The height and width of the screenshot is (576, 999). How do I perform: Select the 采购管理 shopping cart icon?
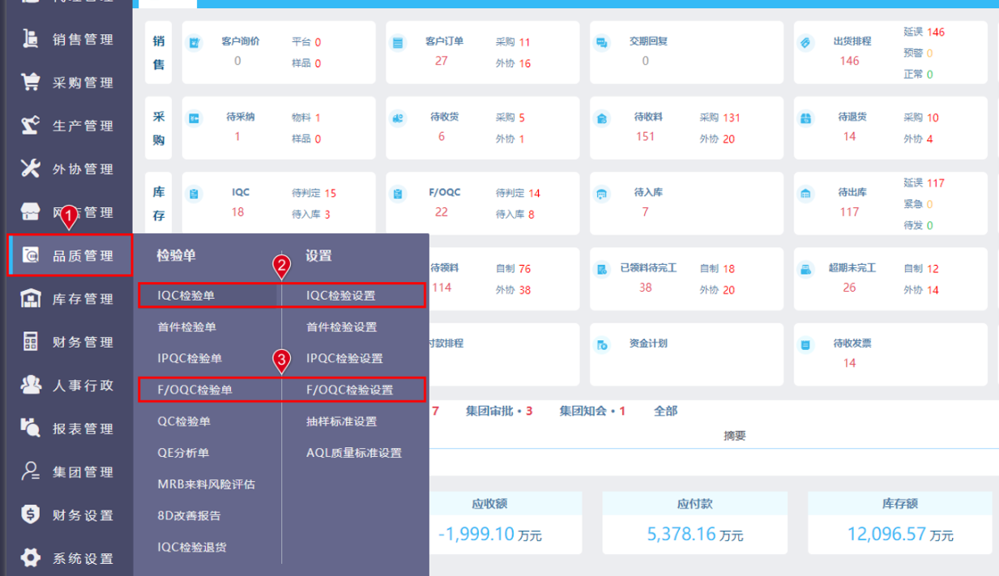30,83
